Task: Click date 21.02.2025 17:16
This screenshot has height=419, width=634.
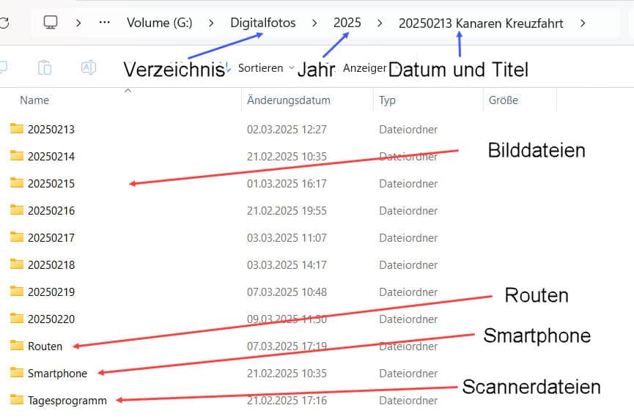Action: point(287,401)
